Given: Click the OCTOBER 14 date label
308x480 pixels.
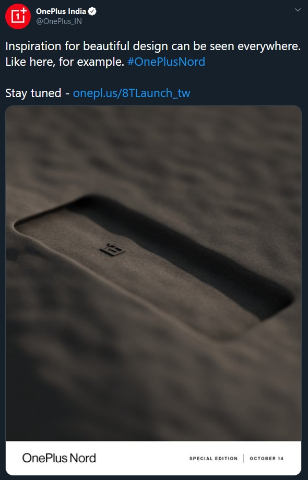Looking at the screenshot, I should (x=266, y=458).
